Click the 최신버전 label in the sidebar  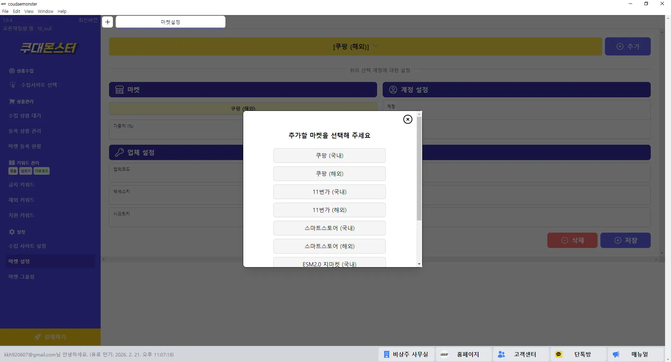[x=88, y=20]
